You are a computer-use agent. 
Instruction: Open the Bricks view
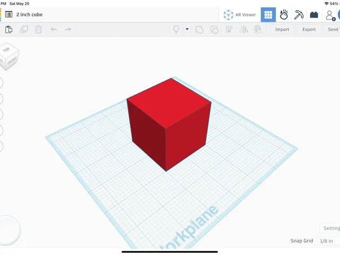(x=314, y=15)
